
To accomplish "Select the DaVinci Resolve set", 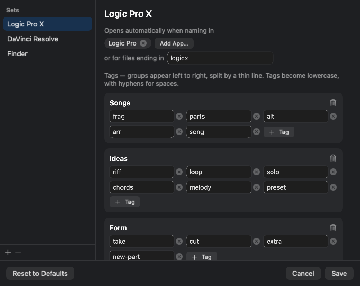I will coord(48,39).
